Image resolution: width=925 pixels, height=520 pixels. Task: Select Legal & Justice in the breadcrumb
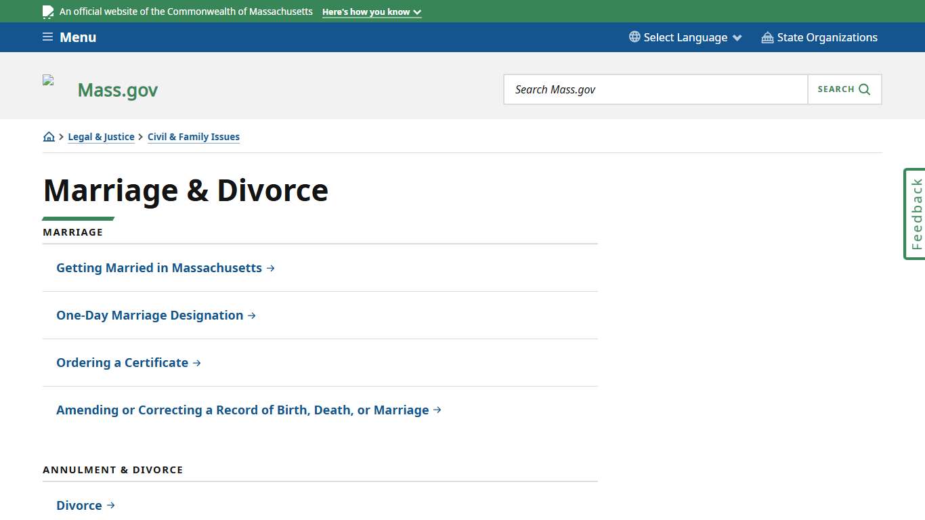click(101, 136)
